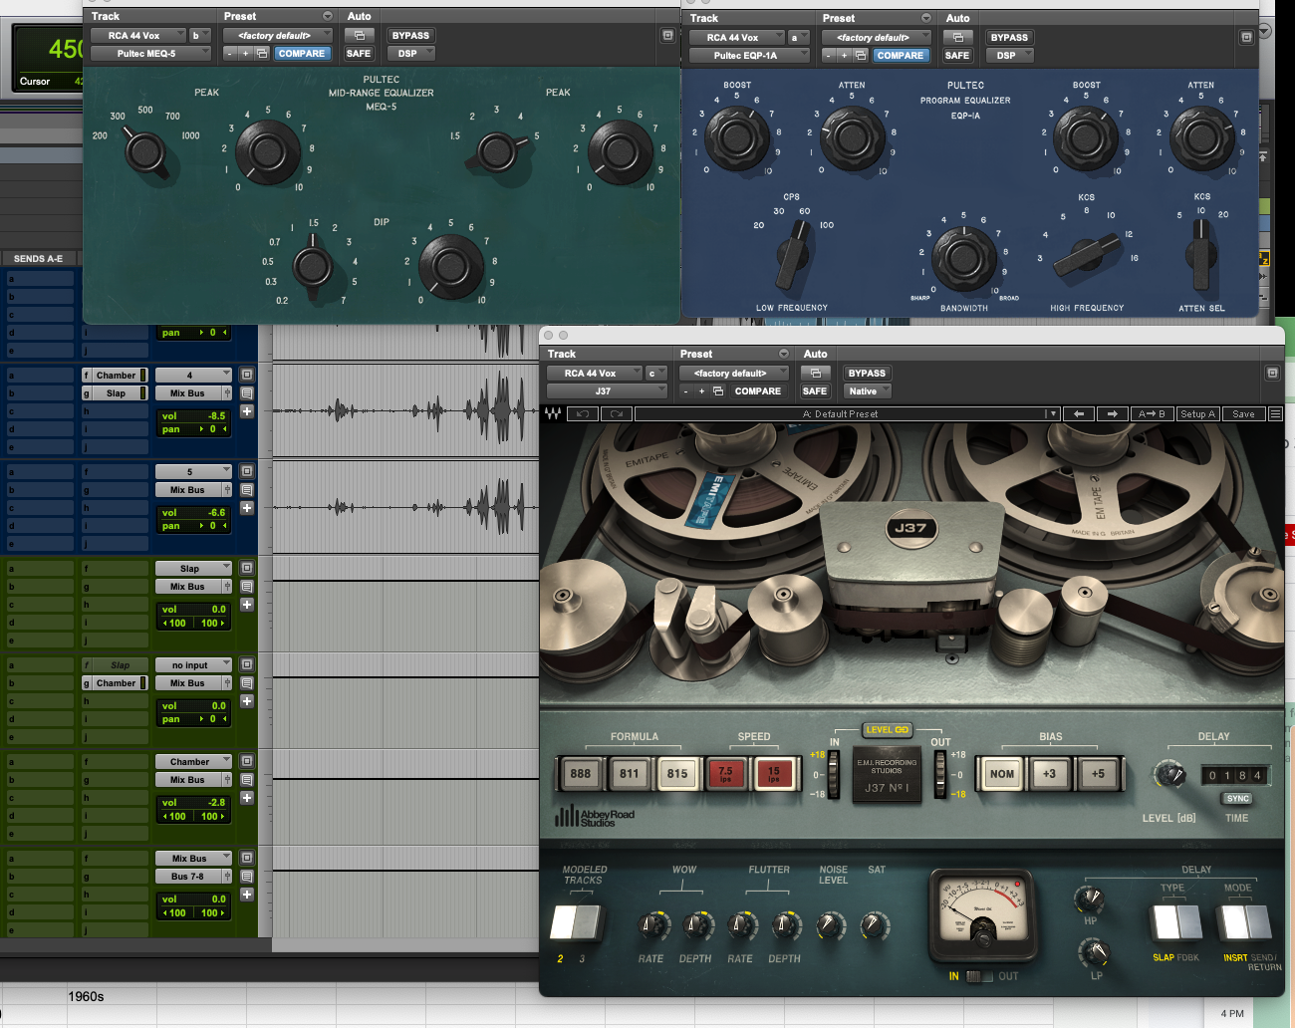Click J37 input level slider
1295x1028 pixels.
tap(834, 774)
